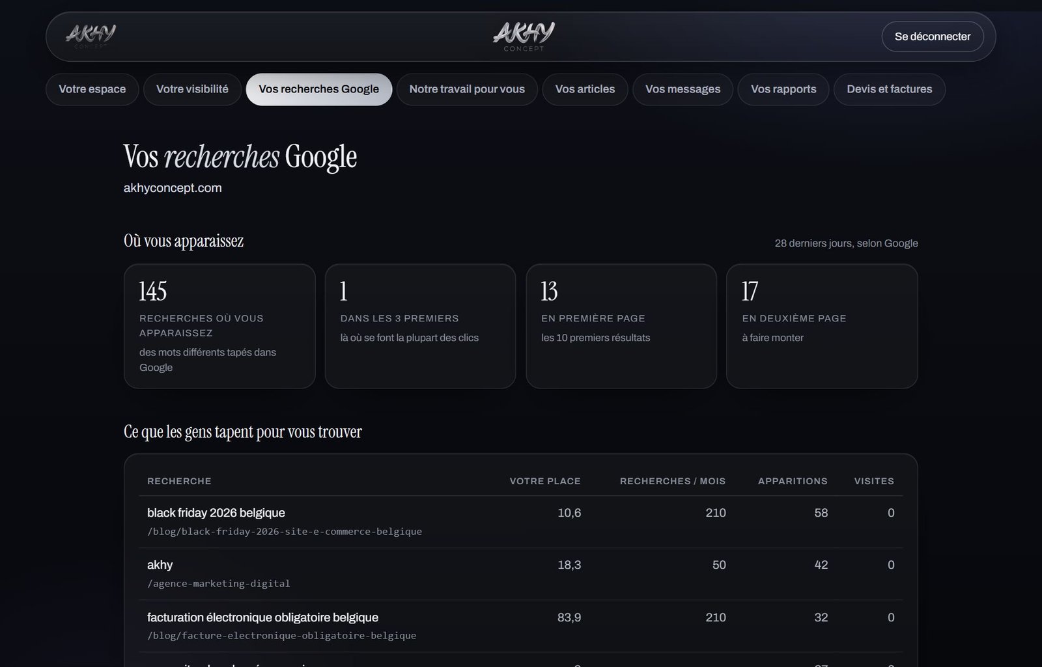Click the centered AKHY Concept logo
This screenshot has height=667, width=1042.
point(524,36)
